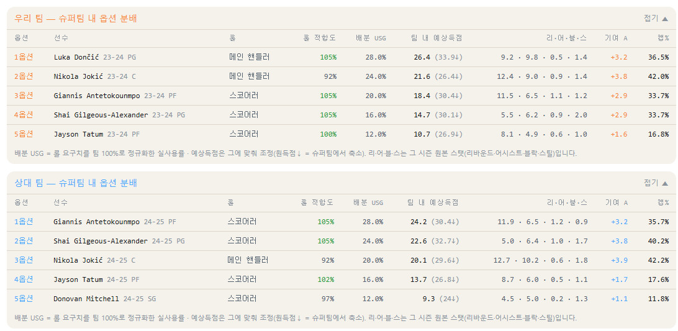The height and width of the screenshot is (331, 678).
Task: Click expected points 21.6 (26.4↓)
Action: pyautogui.click(x=438, y=76)
